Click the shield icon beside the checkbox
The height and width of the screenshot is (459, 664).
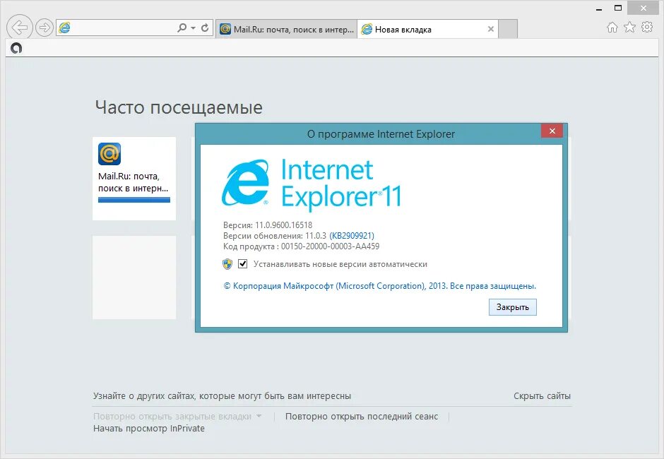(227, 264)
